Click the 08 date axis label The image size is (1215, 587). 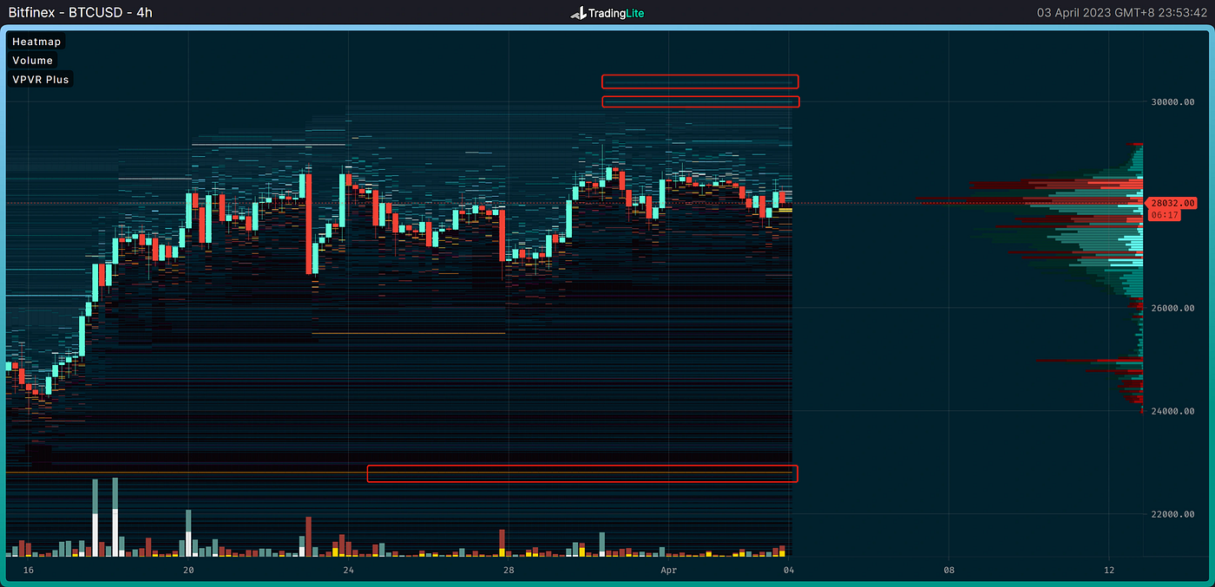click(x=949, y=570)
